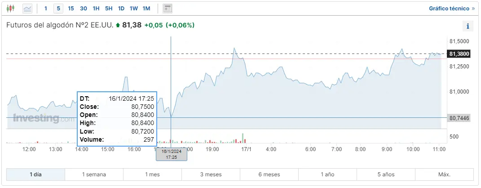Viewport: 481px width, 188px height.
Task: Select the 1 semana range tab
Action: 94,175
